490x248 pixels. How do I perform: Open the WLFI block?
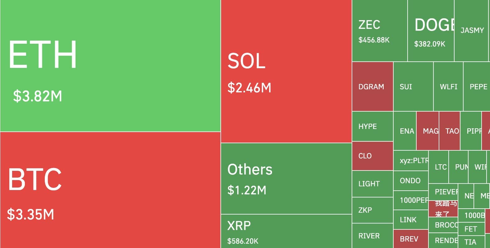point(448,86)
